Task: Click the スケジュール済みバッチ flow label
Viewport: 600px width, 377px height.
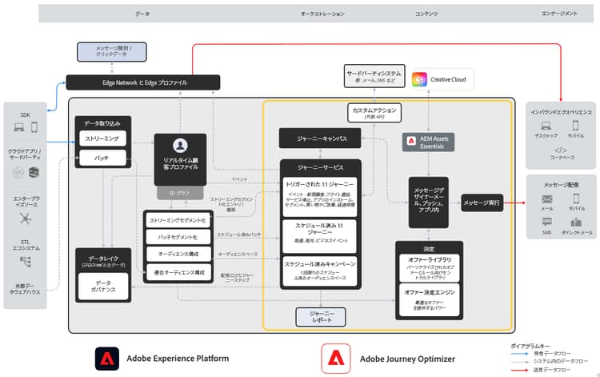Action: 239,235
